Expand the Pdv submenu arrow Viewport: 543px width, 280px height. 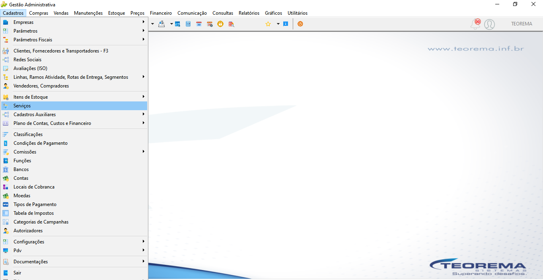144,251
